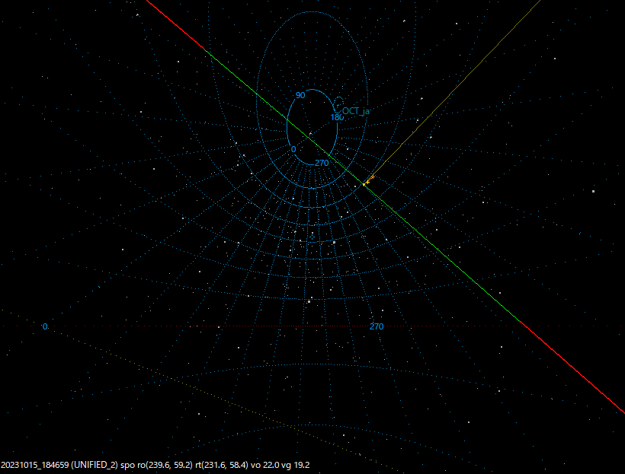Click the spo label in status text
Viewport: 625px width, 474px height.
pos(127,465)
